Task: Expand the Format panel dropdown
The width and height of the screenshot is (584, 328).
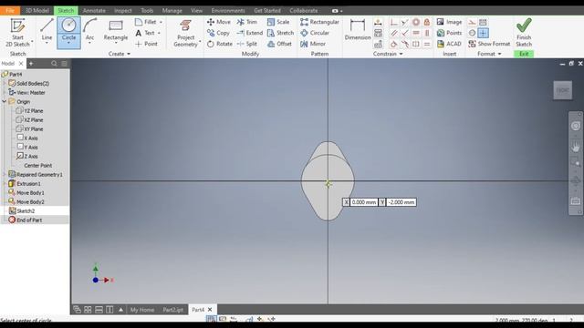Action: click(499, 54)
